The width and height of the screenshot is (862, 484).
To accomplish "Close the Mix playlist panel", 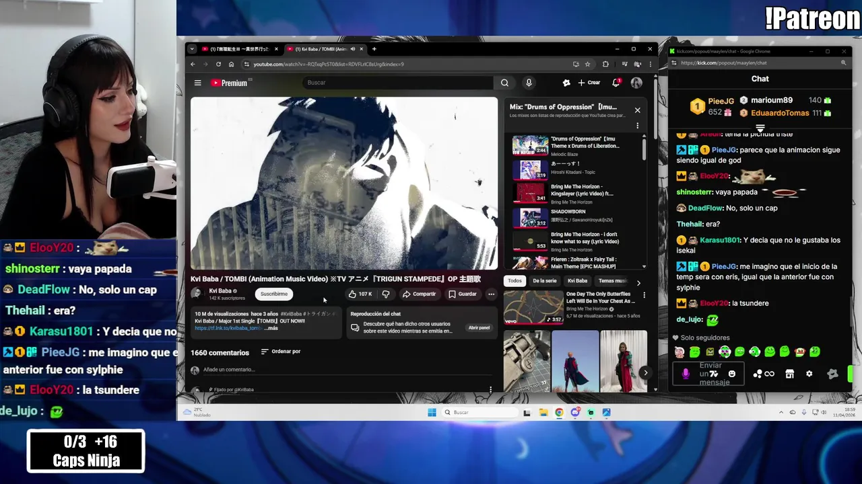I will [637, 110].
